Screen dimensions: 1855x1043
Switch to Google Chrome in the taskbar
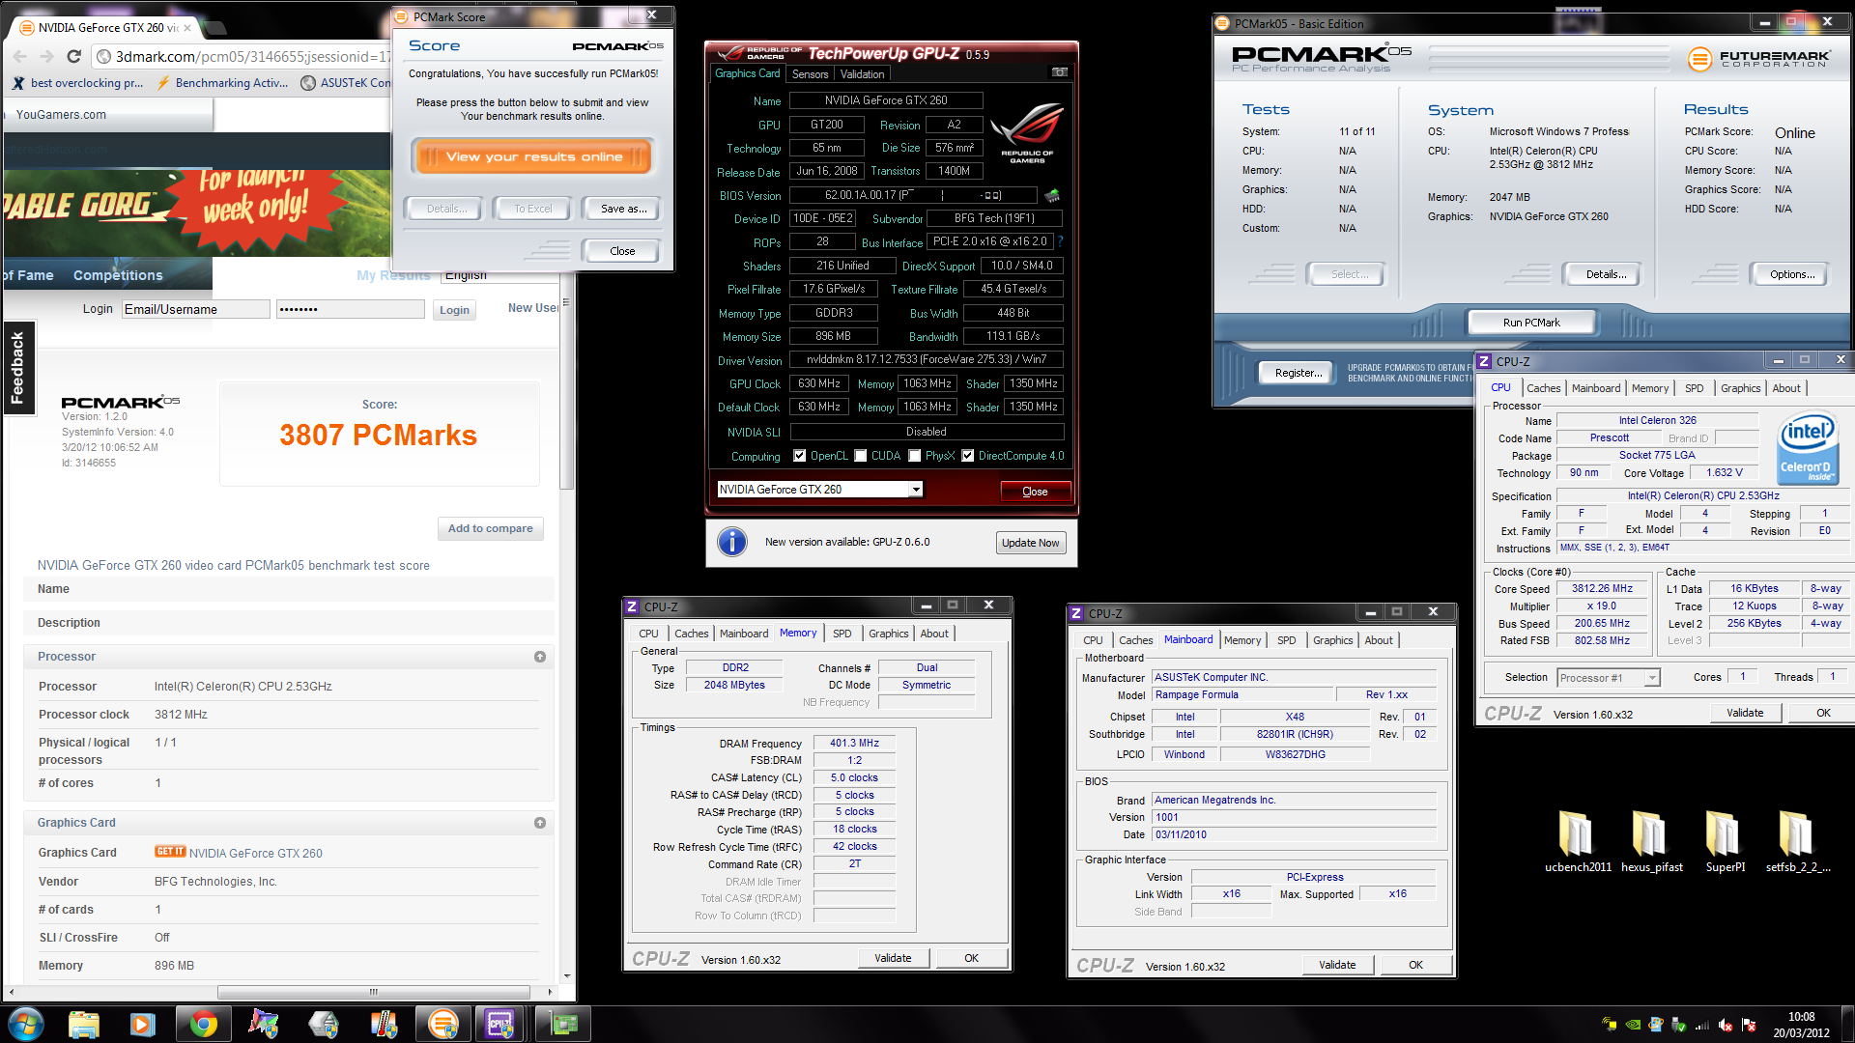(203, 1024)
